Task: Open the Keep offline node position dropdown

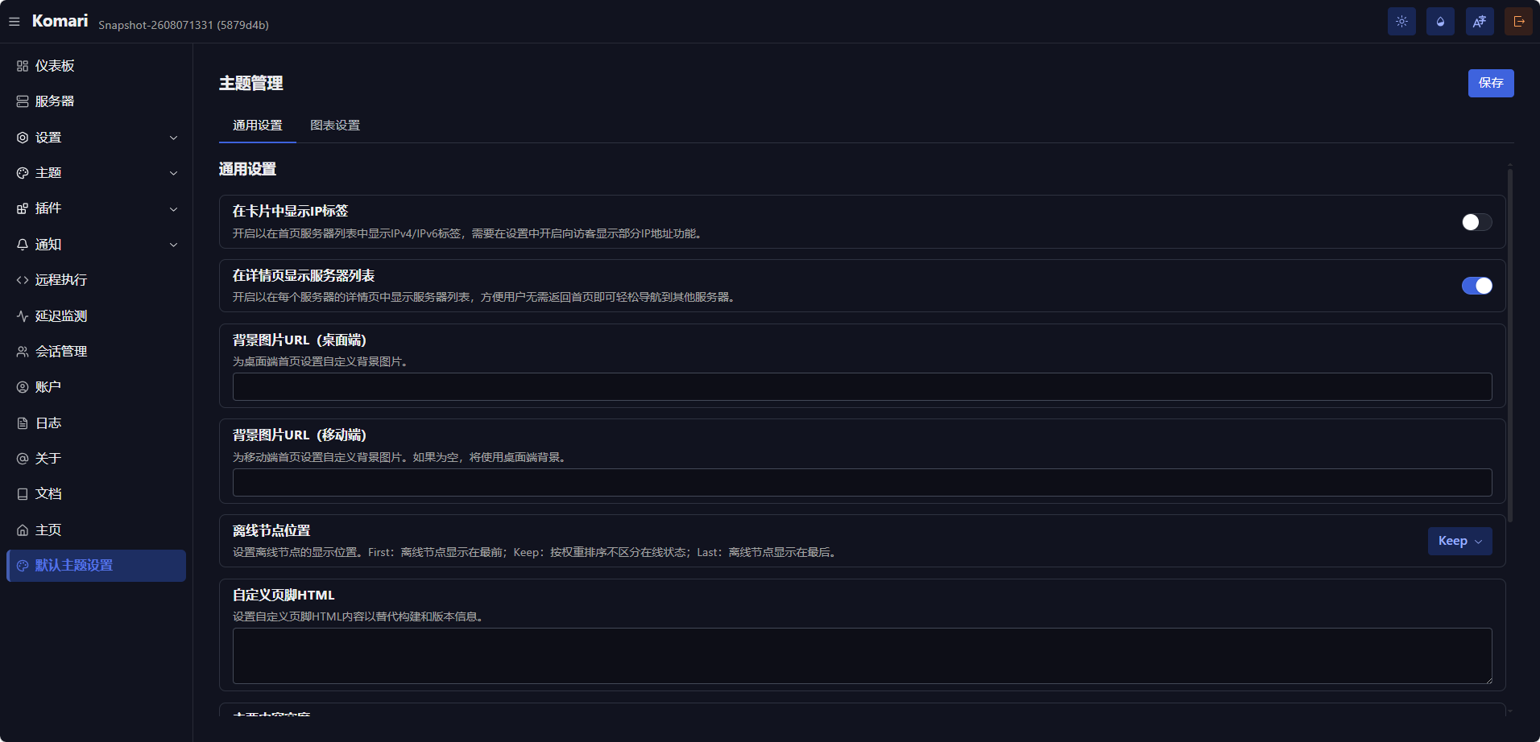Action: click(1459, 541)
